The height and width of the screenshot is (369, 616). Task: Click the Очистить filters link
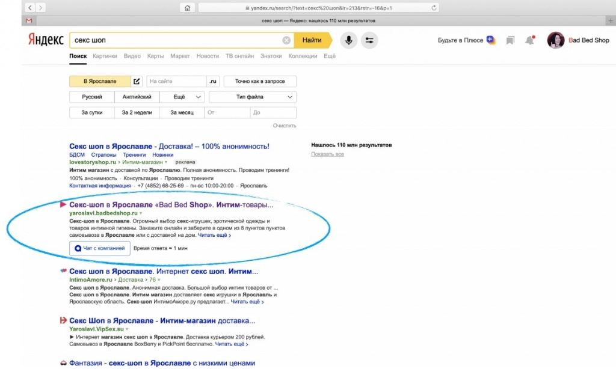click(x=285, y=126)
